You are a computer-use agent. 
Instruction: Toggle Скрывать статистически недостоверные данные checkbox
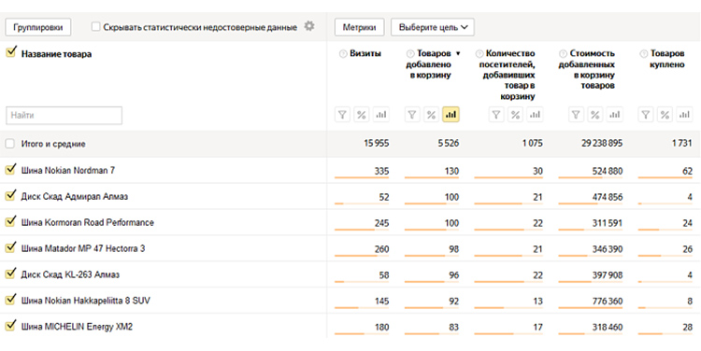pos(95,27)
